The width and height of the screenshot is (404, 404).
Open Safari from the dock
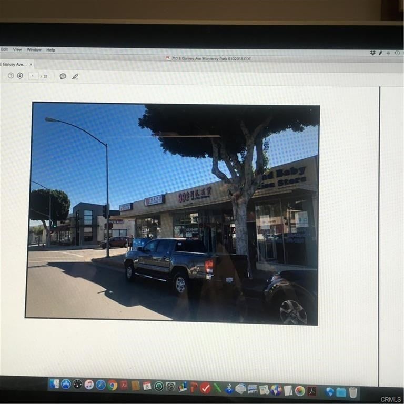[x=100, y=385]
